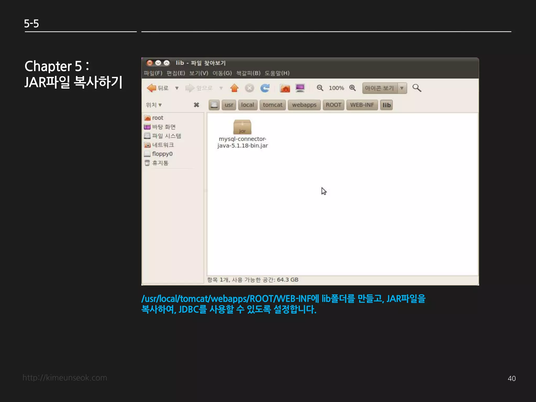Screen dimensions: 536x402
Task: Click the 100% zoom level label
Action: 336,88
